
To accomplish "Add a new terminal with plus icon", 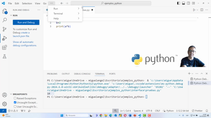I will tap(189, 73).
